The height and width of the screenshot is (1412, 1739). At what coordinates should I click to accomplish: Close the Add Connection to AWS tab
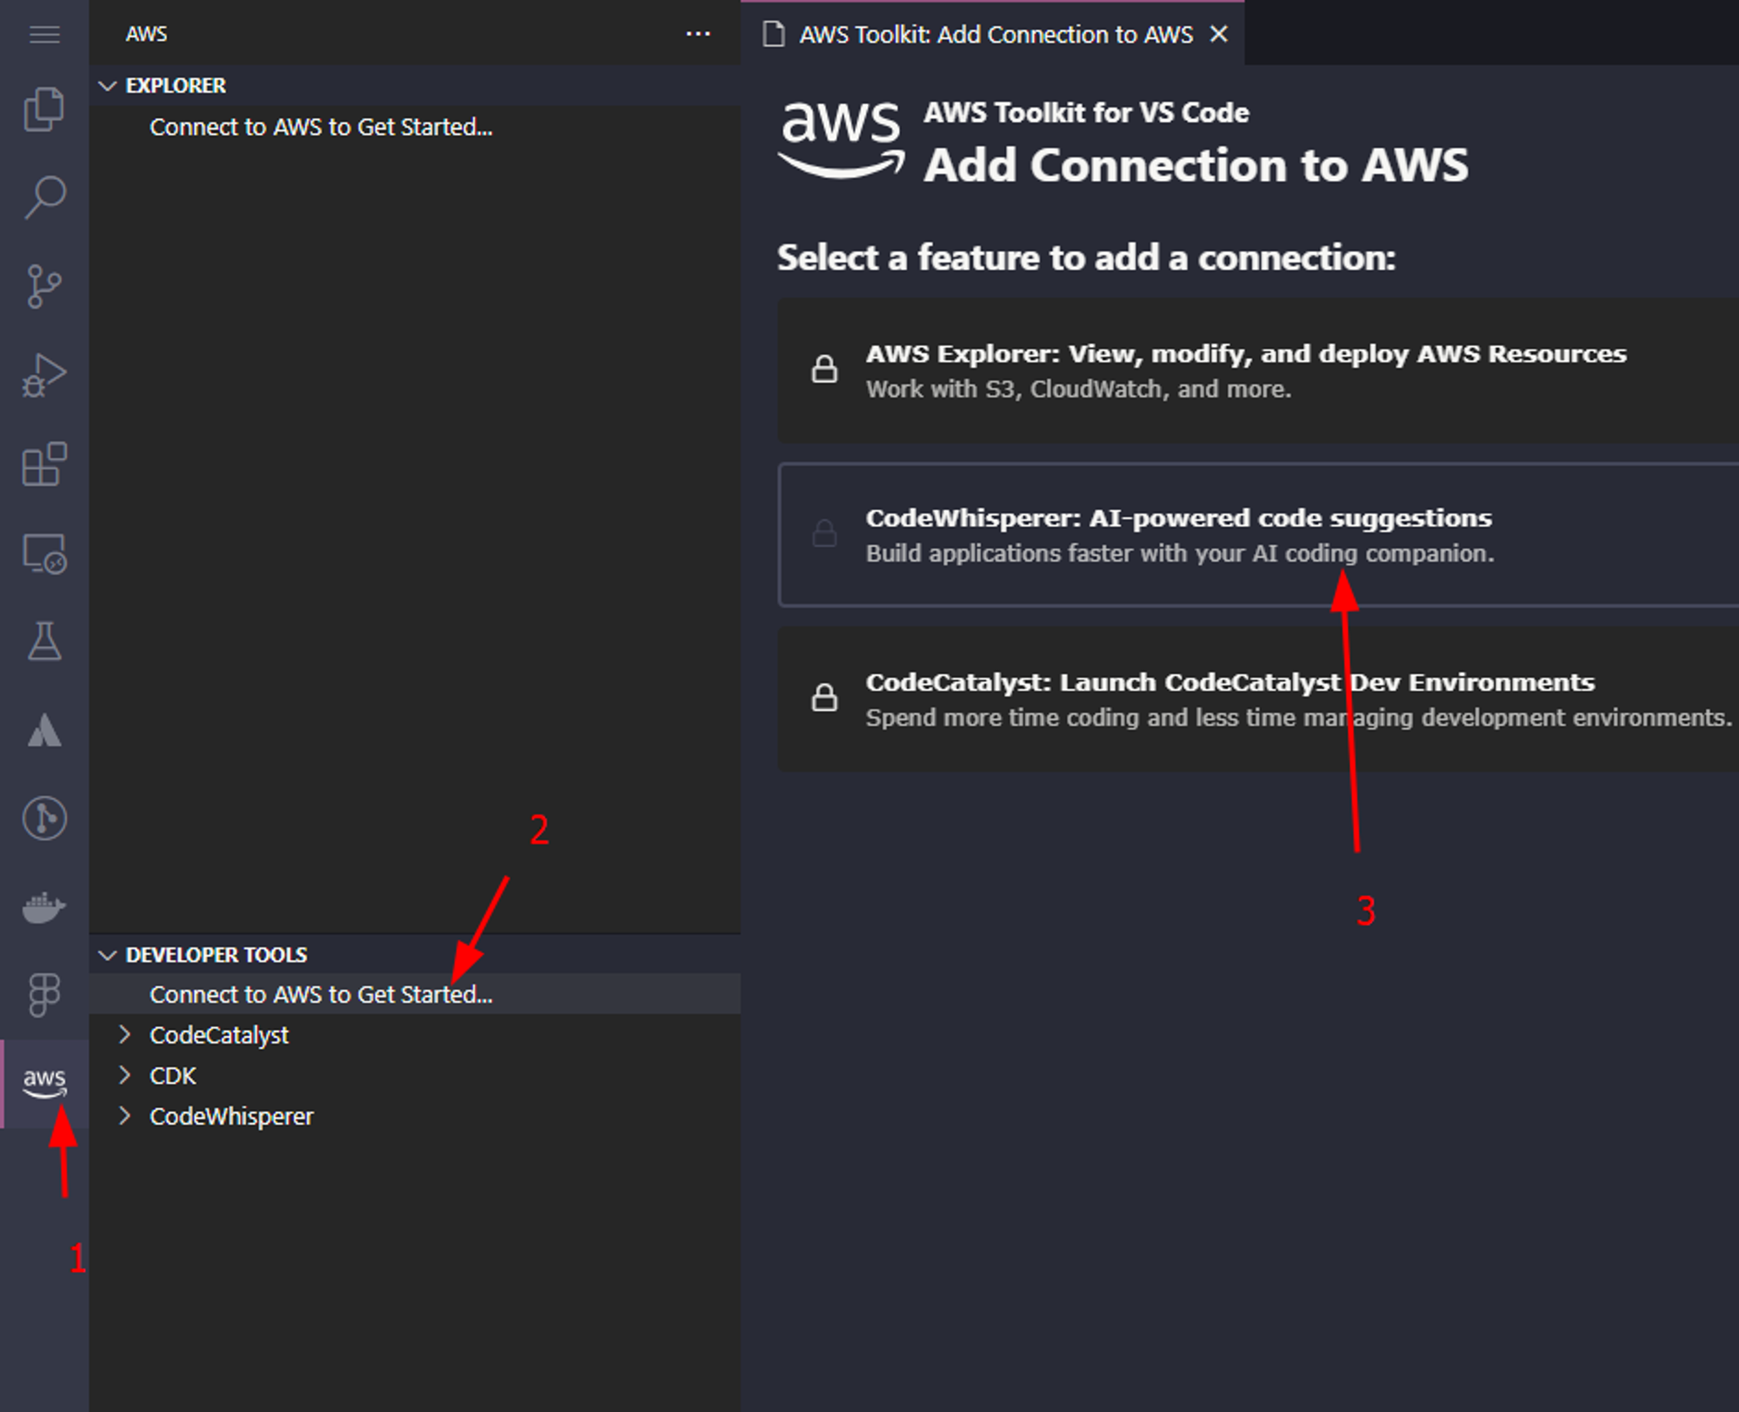[1219, 34]
